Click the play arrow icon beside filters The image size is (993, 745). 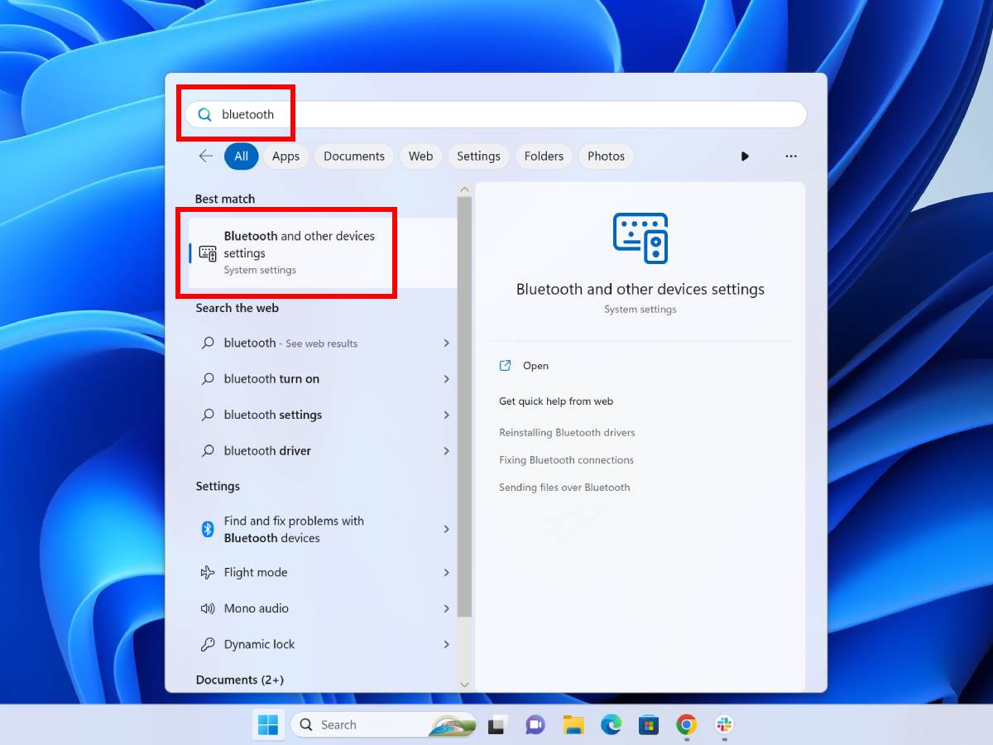click(x=745, y=156)
